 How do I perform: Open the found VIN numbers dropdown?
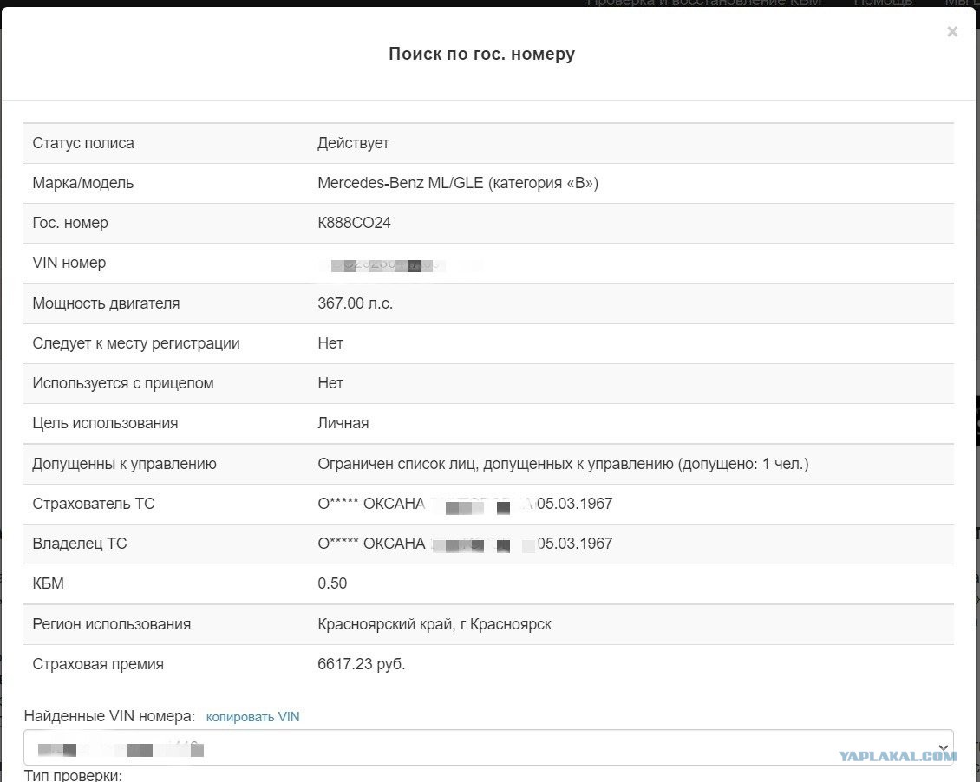coord(488,747)
